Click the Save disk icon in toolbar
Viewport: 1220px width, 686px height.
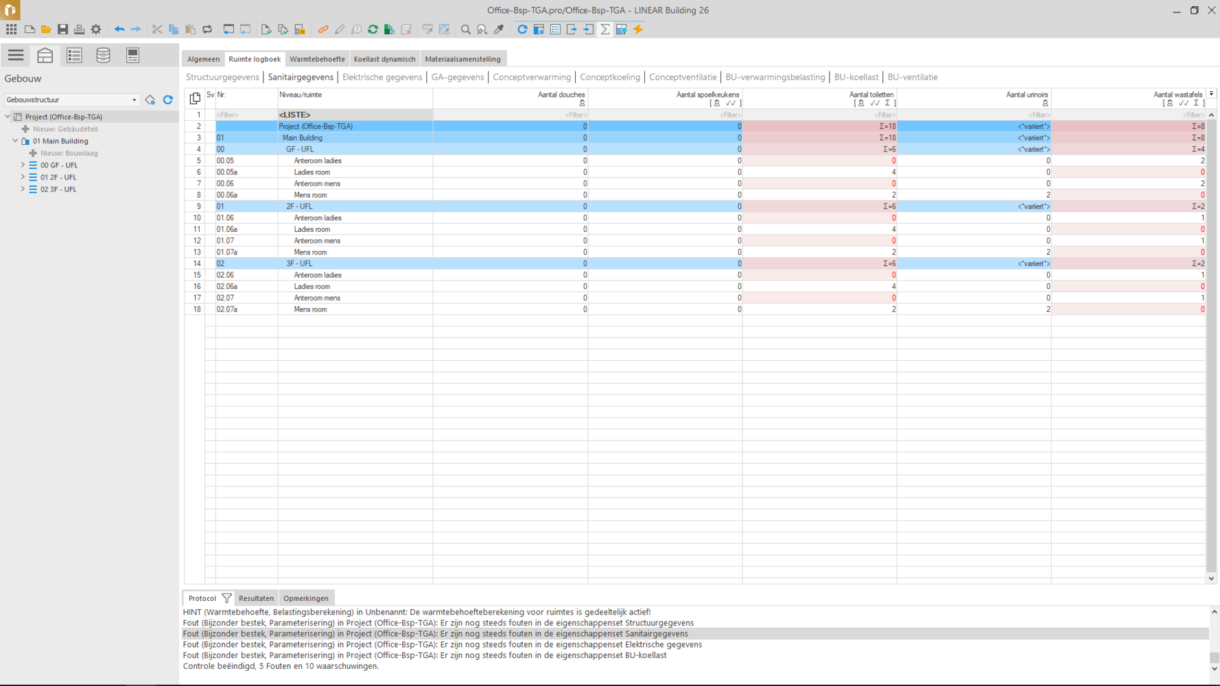(62, 29)
